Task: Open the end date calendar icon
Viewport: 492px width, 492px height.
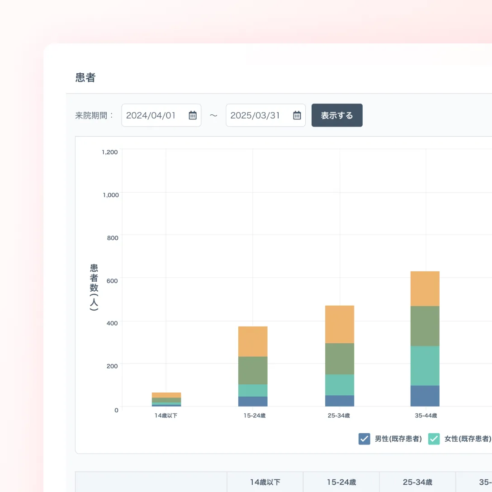Action: (297, 115)
